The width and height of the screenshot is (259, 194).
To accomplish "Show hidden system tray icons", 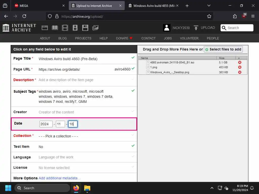I will click(x=212, y=188).
